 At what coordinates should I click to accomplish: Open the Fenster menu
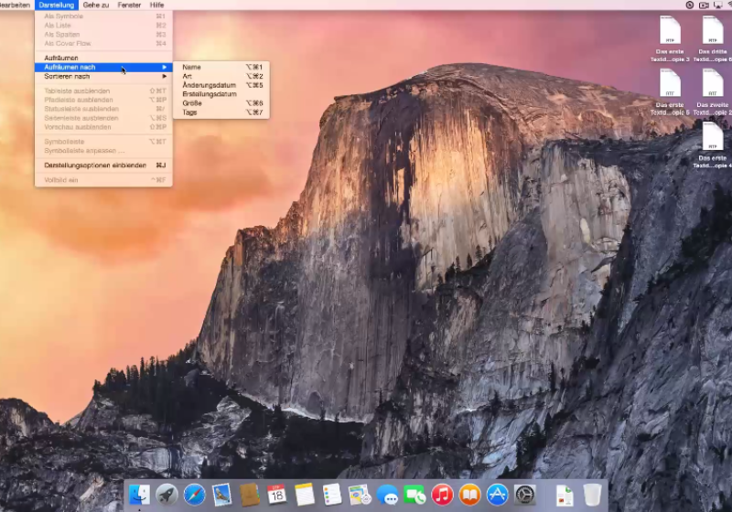(x=129, y=5)
